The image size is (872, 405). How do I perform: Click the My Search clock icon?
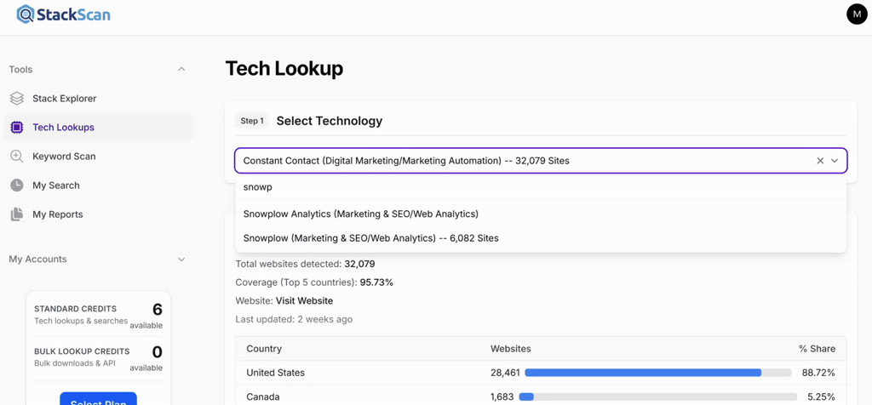[x=17, y=185]
